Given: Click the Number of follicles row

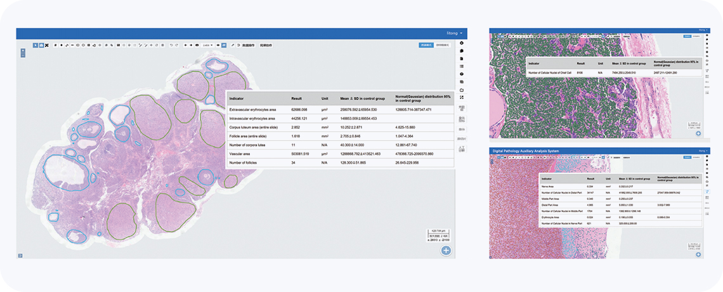Looking at the screenshot, I should point(340,163).
